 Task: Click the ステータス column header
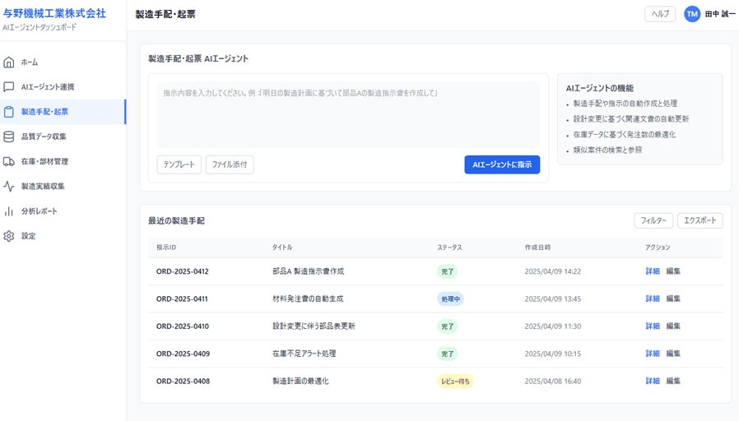[x=449, y=248]
